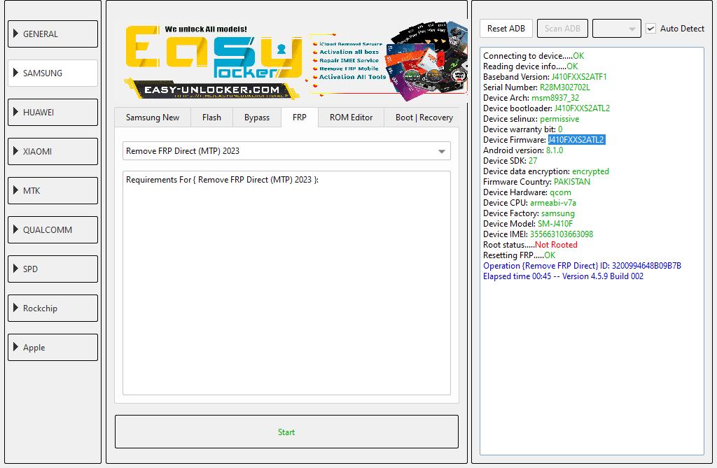717x468 pixels.
Task: Open the Remove FRP Direct (MTP) 2023 dropdown
Action: [286, 151]
